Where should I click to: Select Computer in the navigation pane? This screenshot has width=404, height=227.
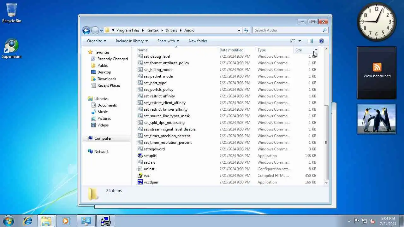pyautogui.click(x=103, y=138)
